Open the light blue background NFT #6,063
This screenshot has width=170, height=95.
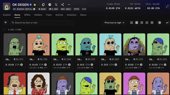click(x=110, y=44)
